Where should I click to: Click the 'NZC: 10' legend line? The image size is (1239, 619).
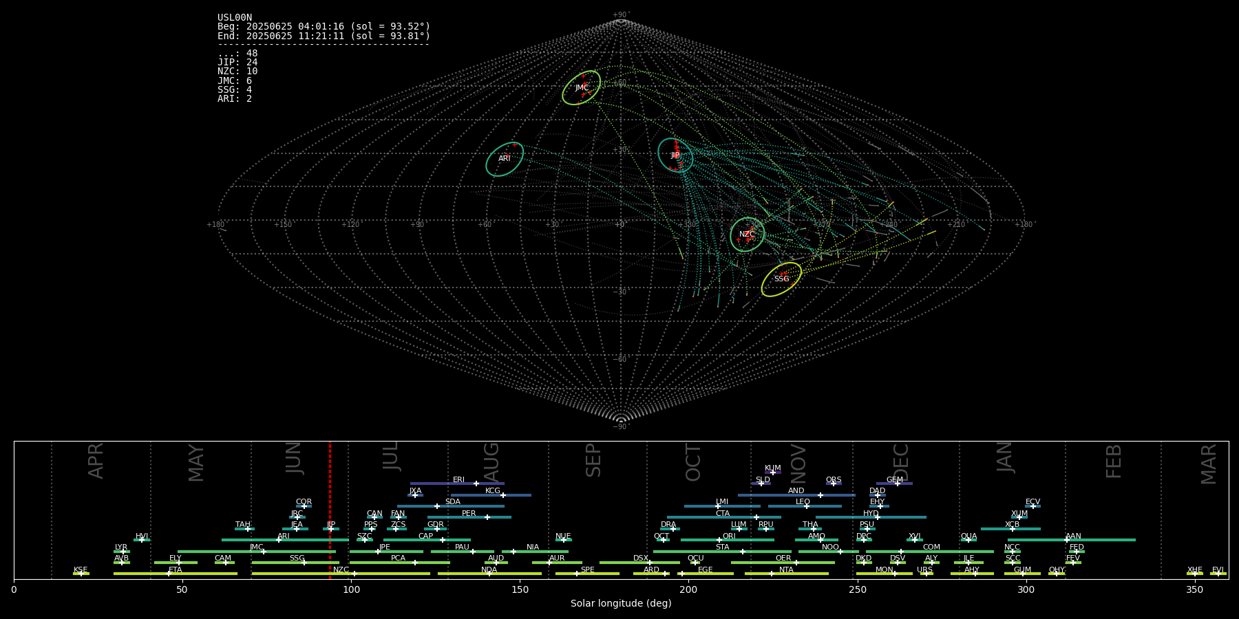click(237, 72)
